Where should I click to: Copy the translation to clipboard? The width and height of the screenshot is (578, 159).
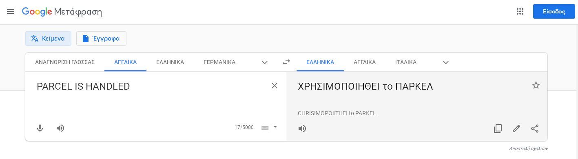tap(498, 129)
